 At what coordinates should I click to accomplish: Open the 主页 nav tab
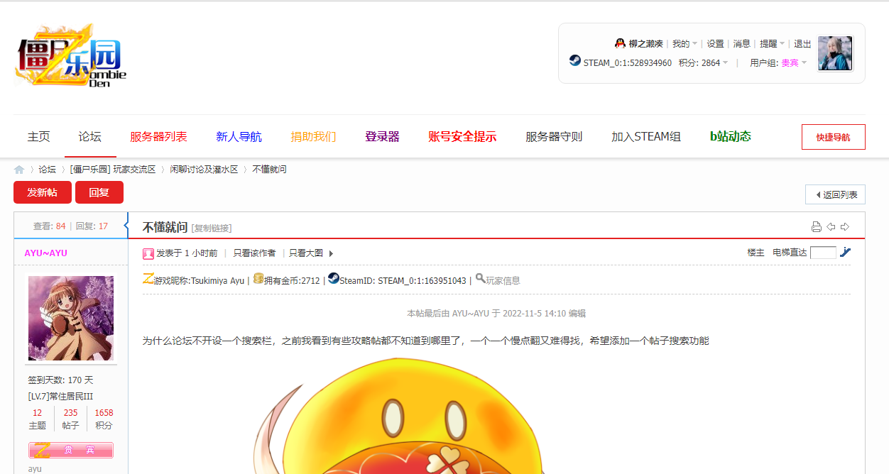(x=39, y=136)
